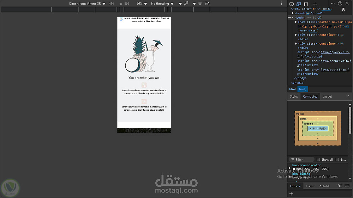Click the second pink icon in preview
Screen dimensions: 353x198
click(x=144, y=101)
